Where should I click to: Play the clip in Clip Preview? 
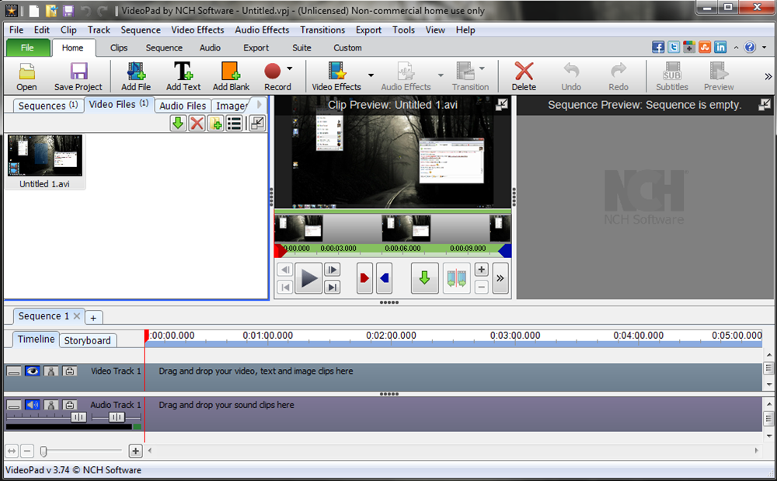coord(308,278)
